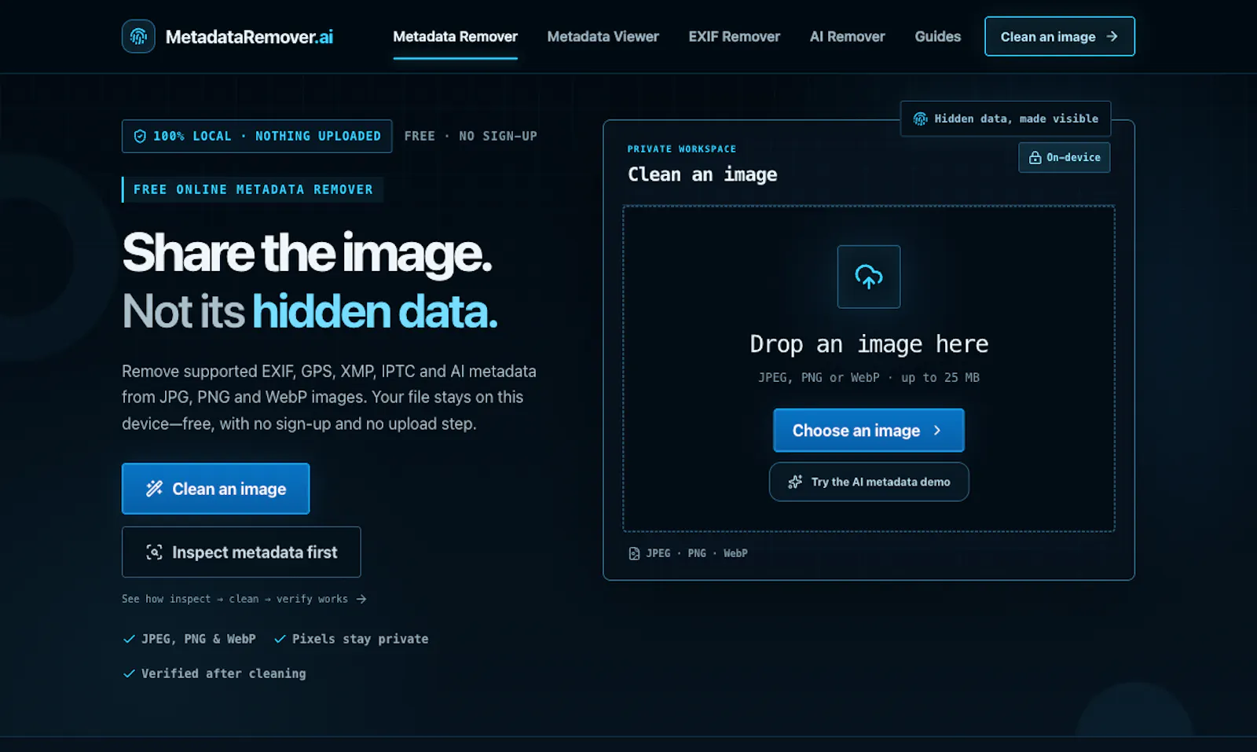Open the Metadata Viewer nav item
Screen dimensions: 1257x752
point(603,37)
